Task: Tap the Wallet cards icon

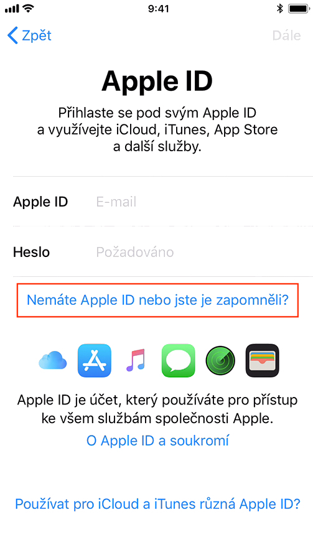Action: pos(262,360)
